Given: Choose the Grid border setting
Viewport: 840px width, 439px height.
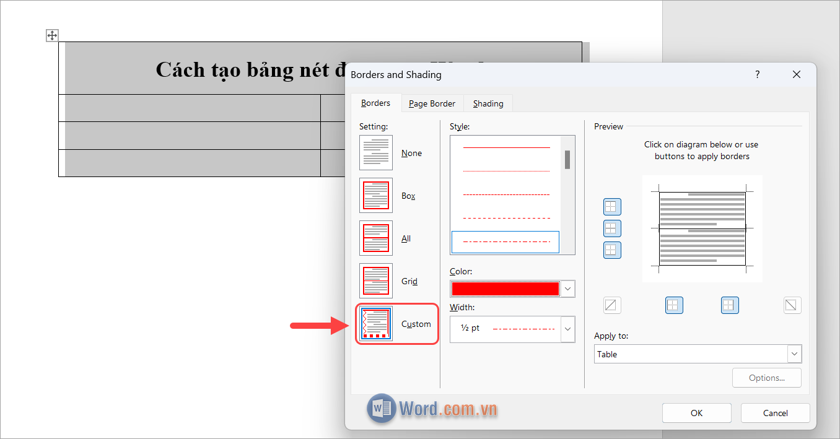Looking at the screenshot, I should (376, 280).
